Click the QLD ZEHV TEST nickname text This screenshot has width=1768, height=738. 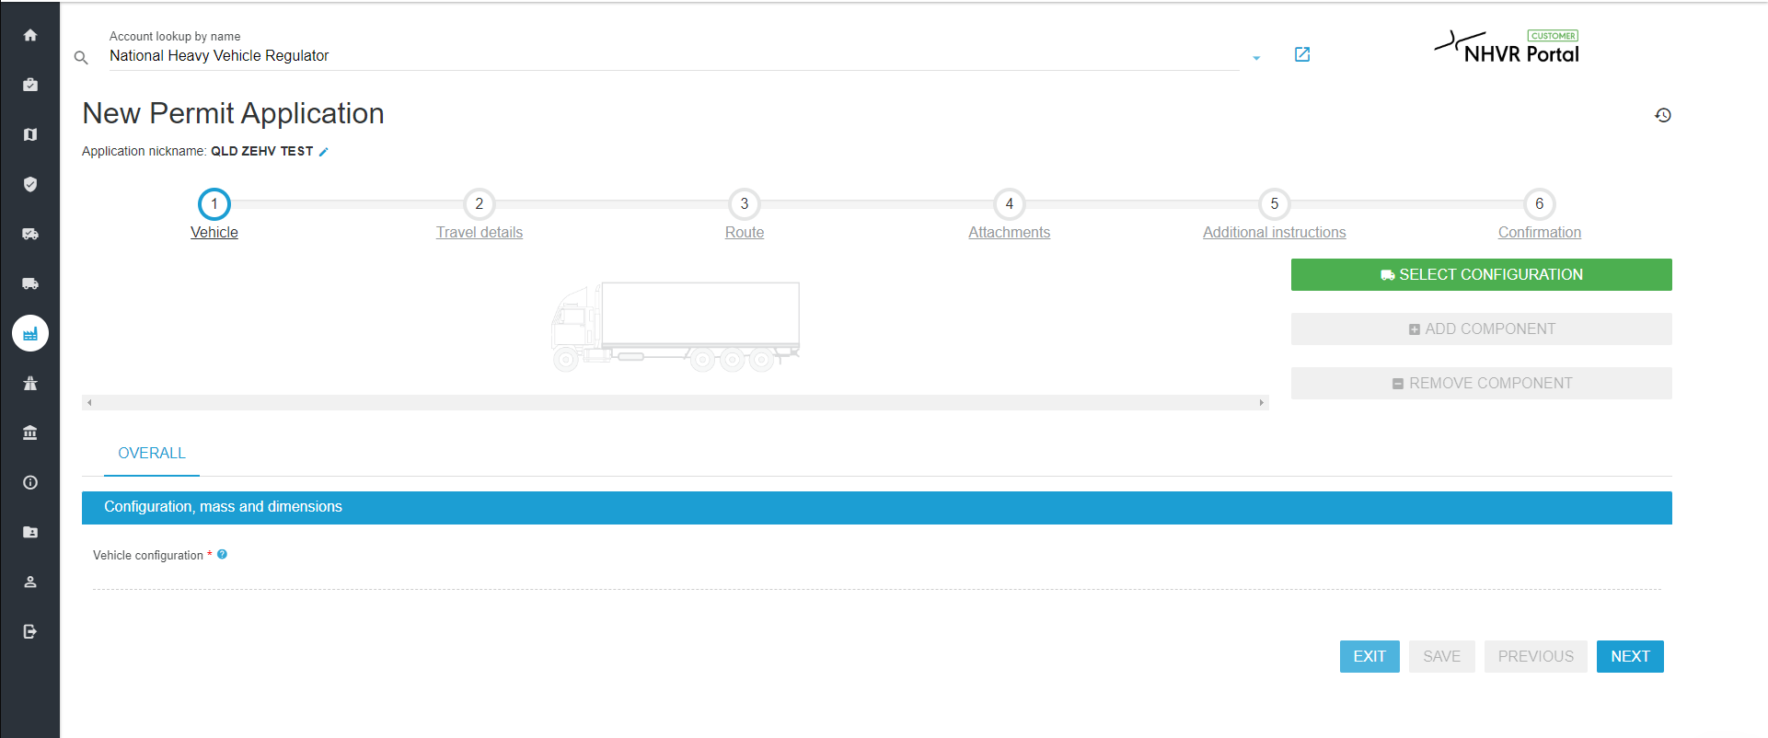point(262,151)
